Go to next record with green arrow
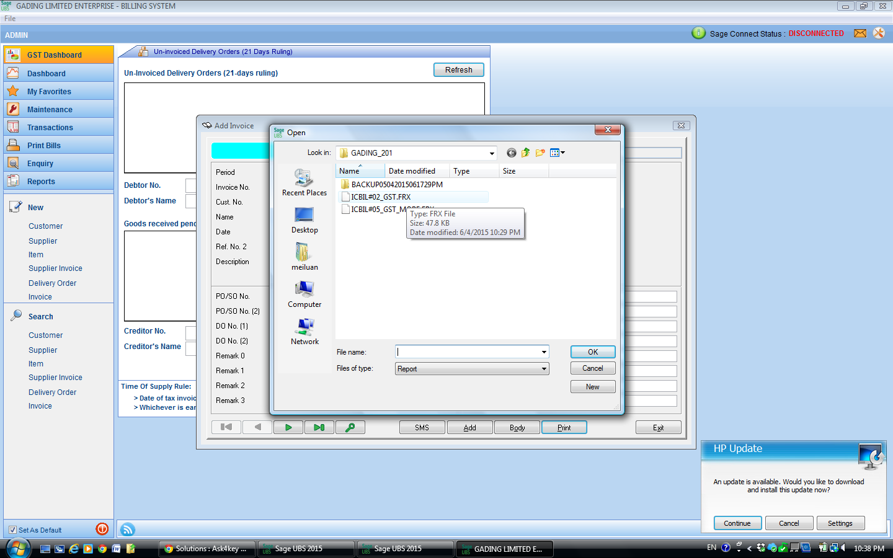893x558 pixels. (x=288, y=427)
